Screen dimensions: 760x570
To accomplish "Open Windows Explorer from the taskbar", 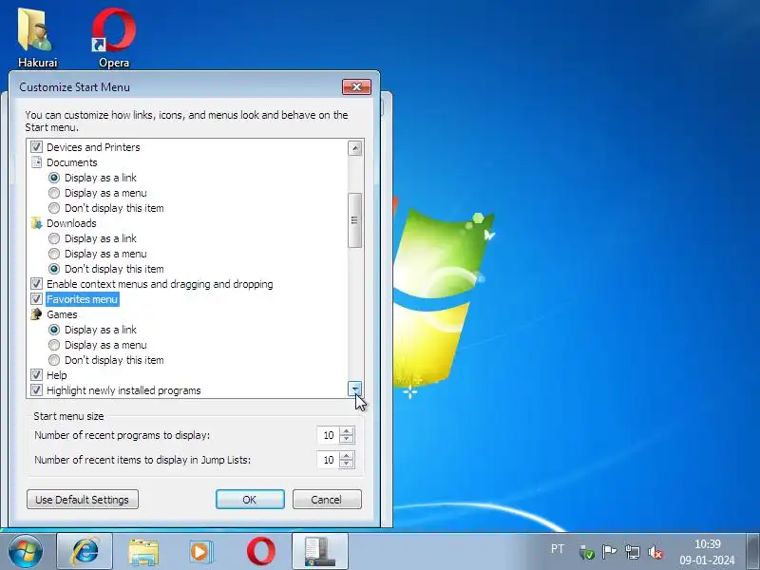I will click(x=143, y=552).
